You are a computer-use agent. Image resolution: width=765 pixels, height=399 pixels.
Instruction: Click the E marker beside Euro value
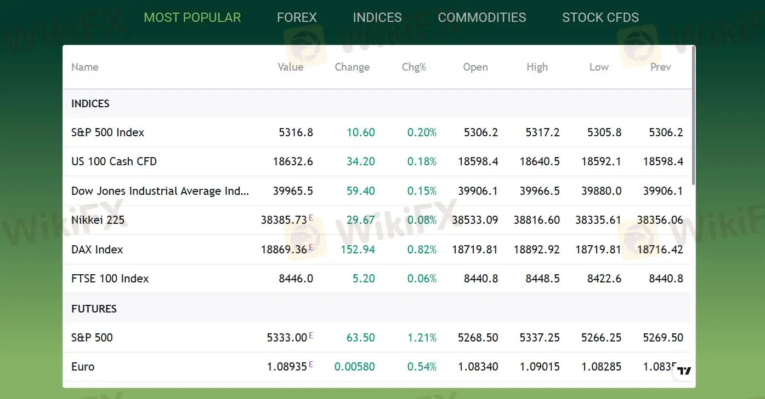[x=311, y=365]
